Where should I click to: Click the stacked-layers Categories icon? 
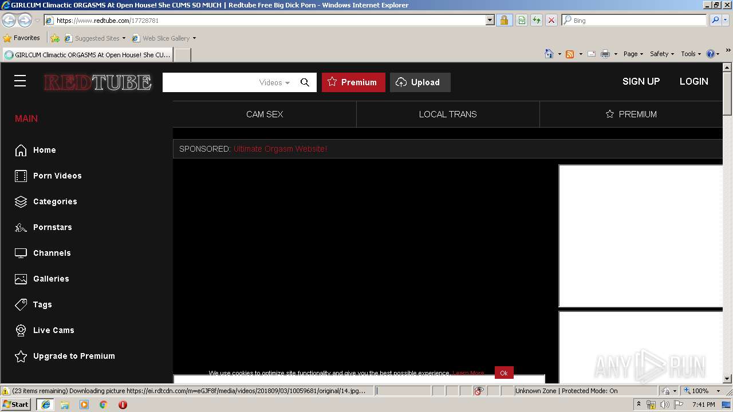(21, 201)
